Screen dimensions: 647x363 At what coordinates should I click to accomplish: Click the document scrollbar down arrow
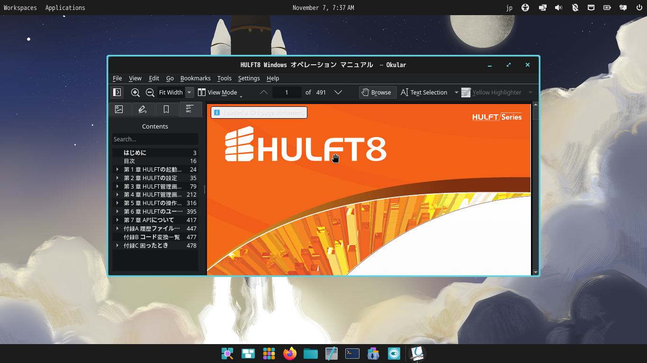[x=536, y=272]
